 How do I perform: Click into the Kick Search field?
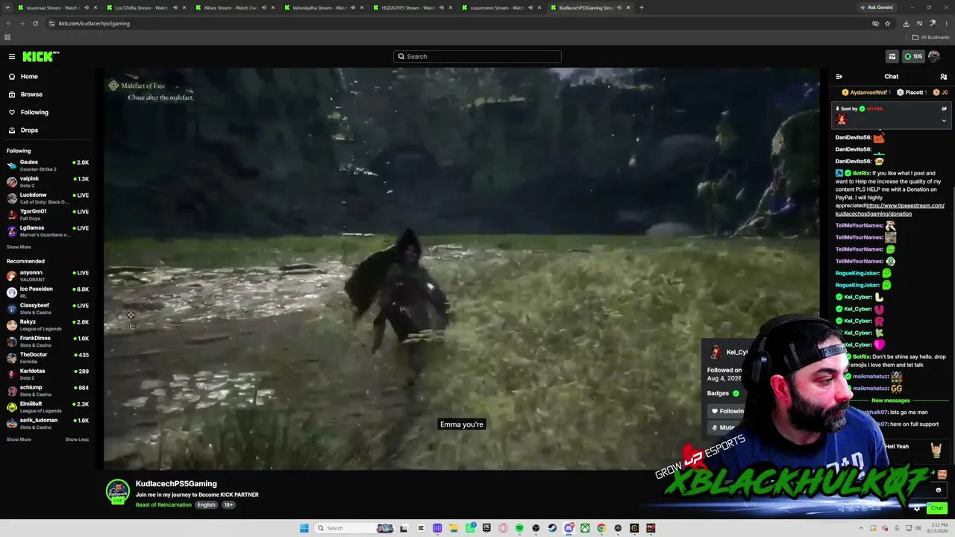[477, 57]
